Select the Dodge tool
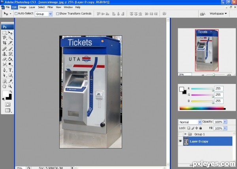The width and height of the screenshot is (237, 169). [10, 64]
